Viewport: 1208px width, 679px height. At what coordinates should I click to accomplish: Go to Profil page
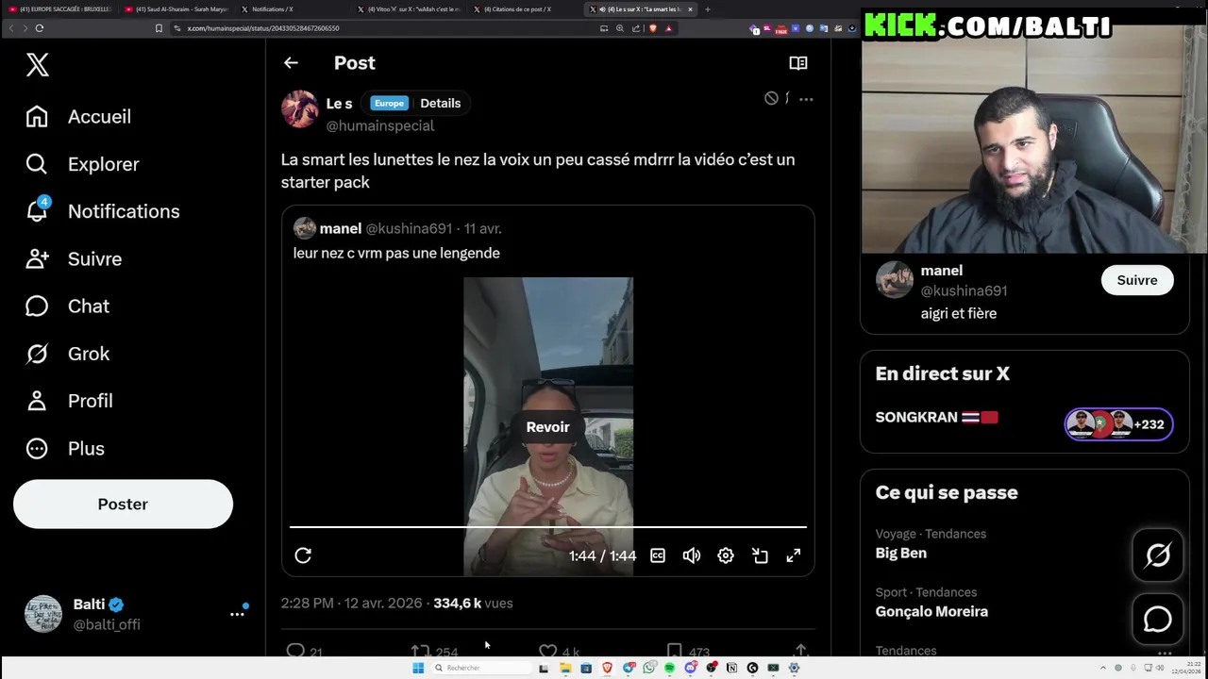pos(70,401)
